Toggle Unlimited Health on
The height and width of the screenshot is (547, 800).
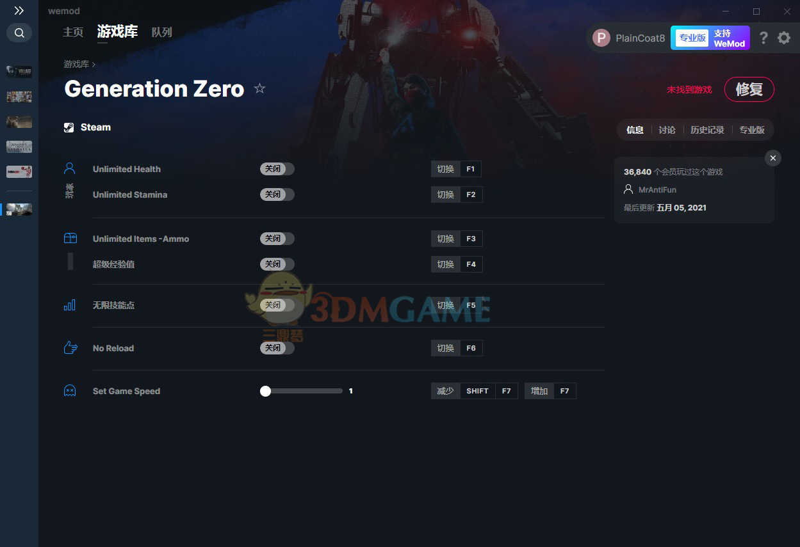point(277,169)
